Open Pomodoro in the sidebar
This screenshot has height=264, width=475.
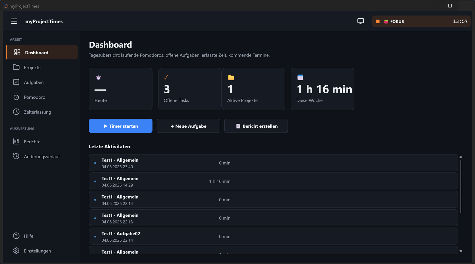coord(42,97)
